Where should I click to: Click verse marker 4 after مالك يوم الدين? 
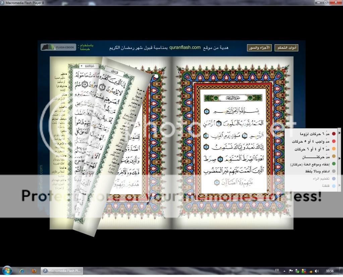click(206, 136)
